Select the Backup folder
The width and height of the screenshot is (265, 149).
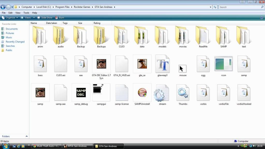pyautogui.click(x=81, y=37)
